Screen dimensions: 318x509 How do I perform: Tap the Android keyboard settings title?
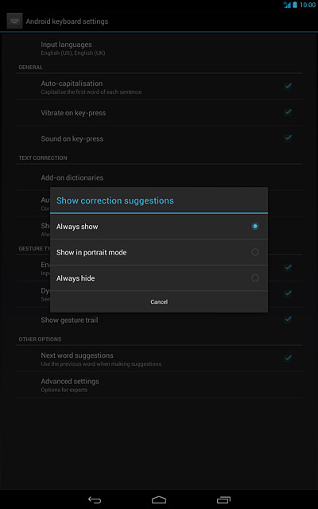click(67, 21)
